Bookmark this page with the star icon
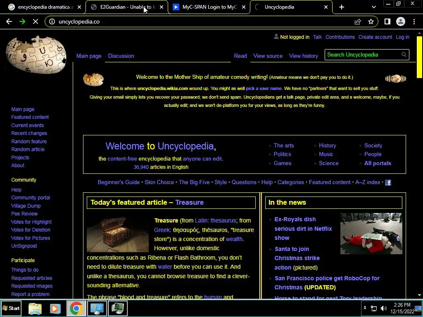 pyautogui.click(x=371, y=21)
